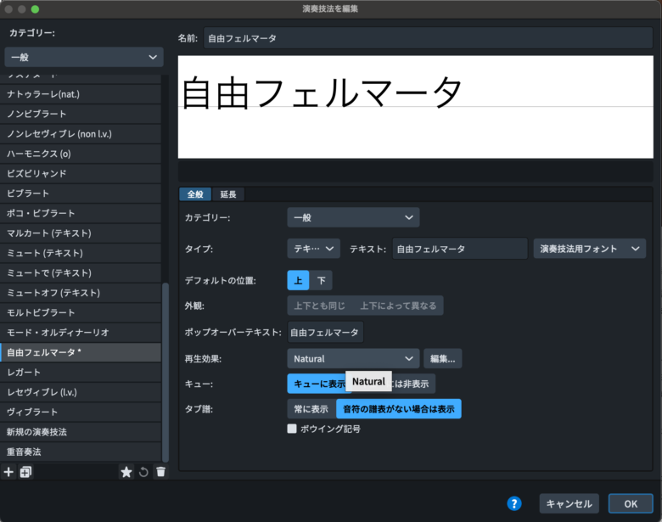Click the white 自由フェルマータ preview area
662x522 pixels.
(x=415, y=107)
